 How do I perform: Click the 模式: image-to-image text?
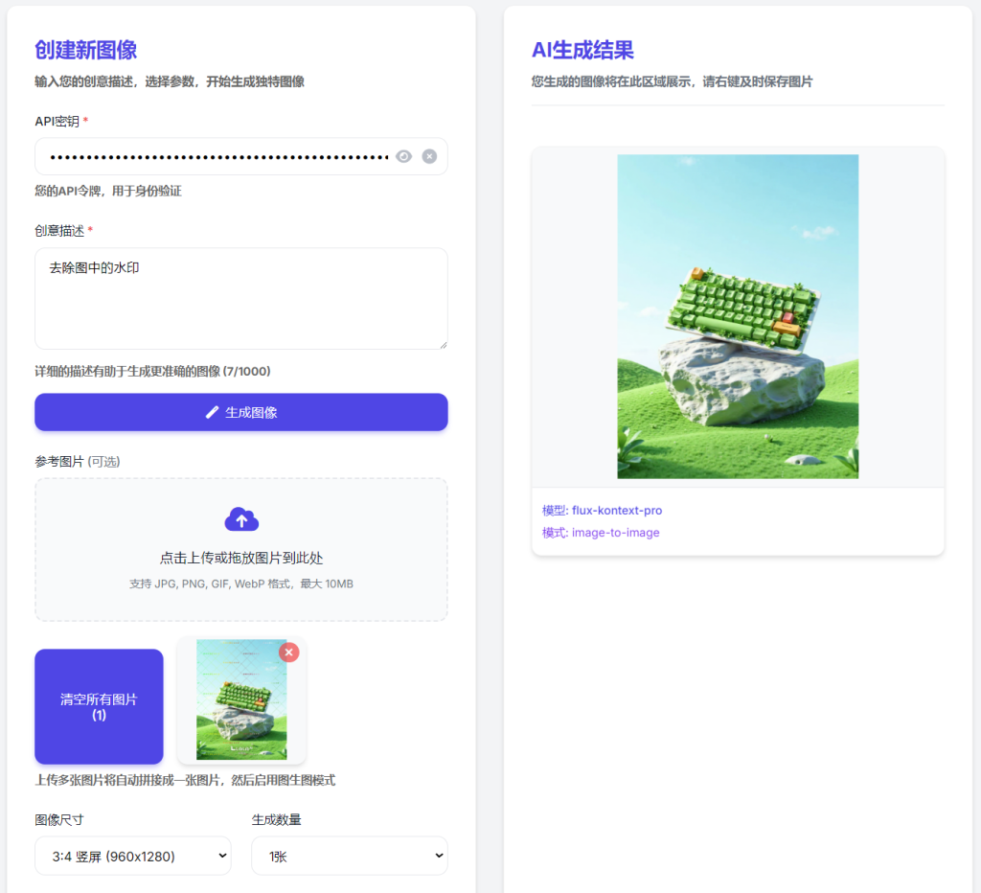pos(601,533)
